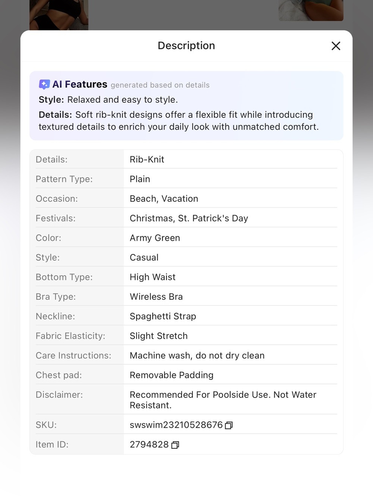Image resolution: width=373 pixels, height=497 pixels.
Task: Close the Description panel
Action: tap(336, 46)
